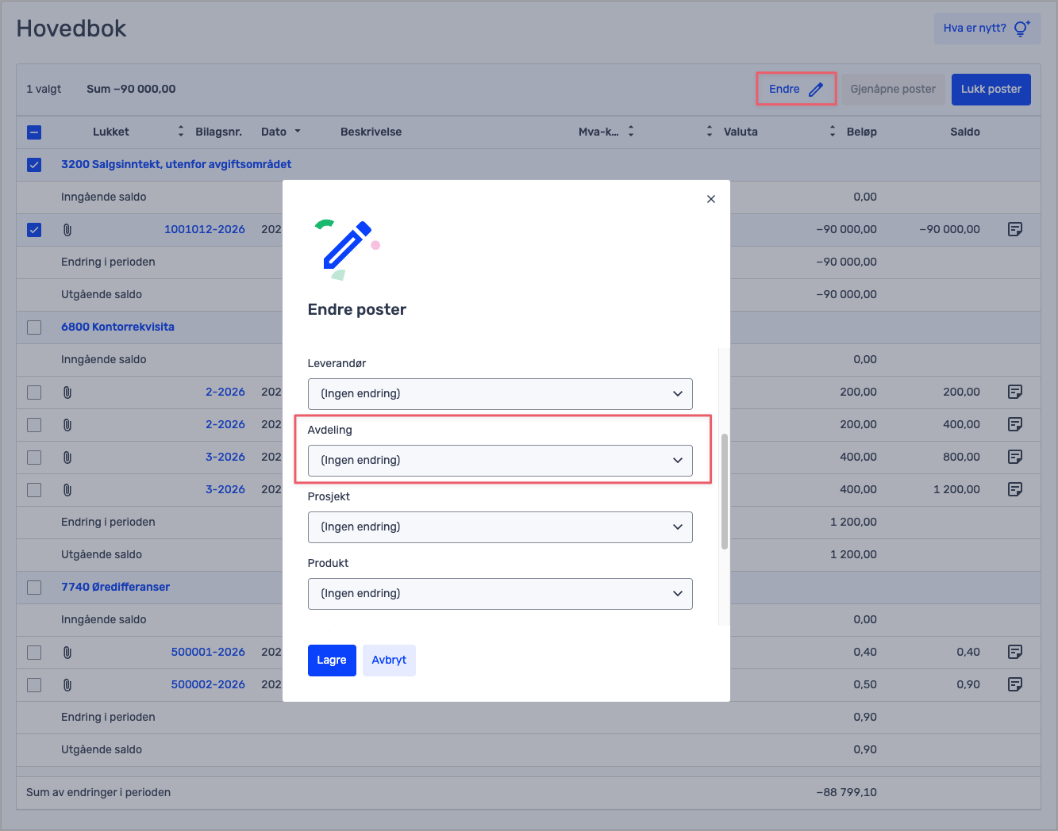Open the Avdeling dropdown

[x=499, y=461]
